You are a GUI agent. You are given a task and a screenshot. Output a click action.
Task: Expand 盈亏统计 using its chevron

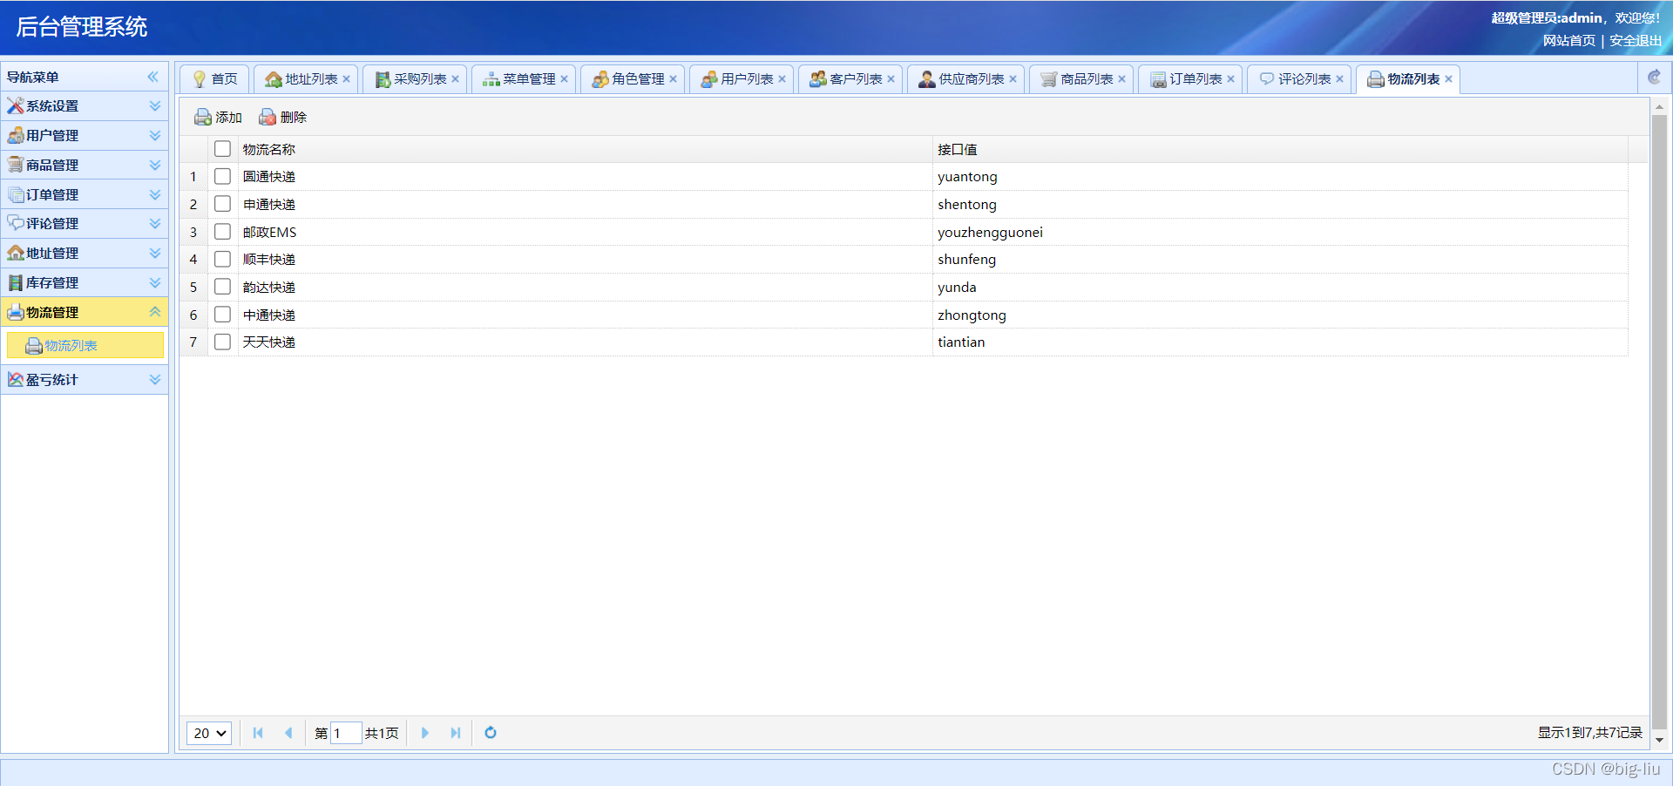coord(155,379)
